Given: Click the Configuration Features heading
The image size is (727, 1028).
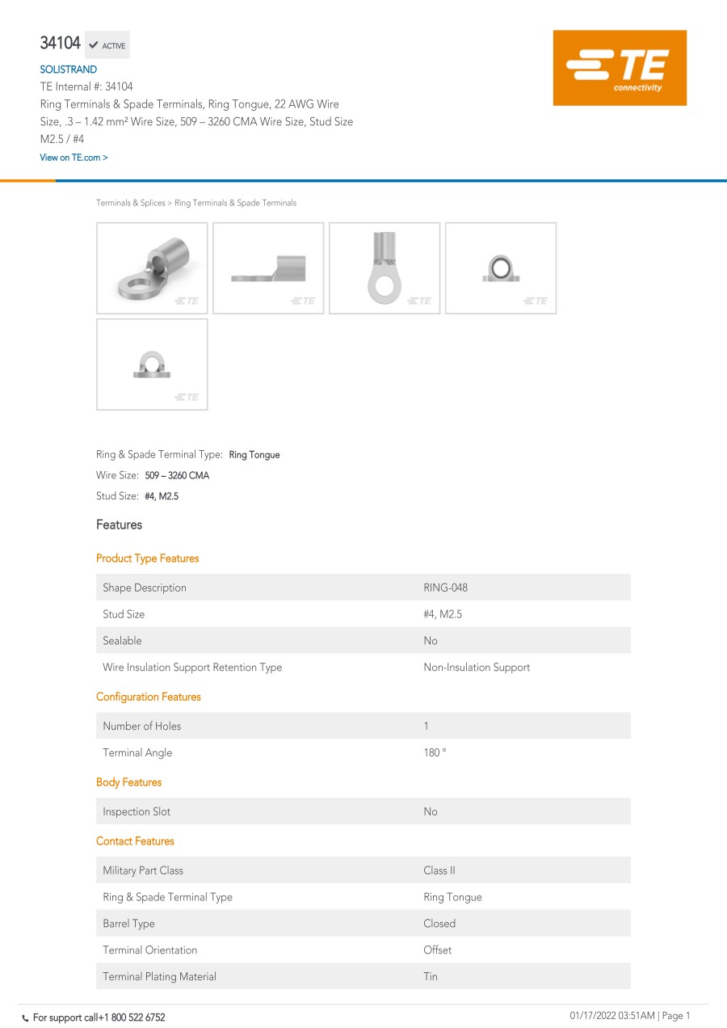Looking at the screenshot, I should pos(149,697).
